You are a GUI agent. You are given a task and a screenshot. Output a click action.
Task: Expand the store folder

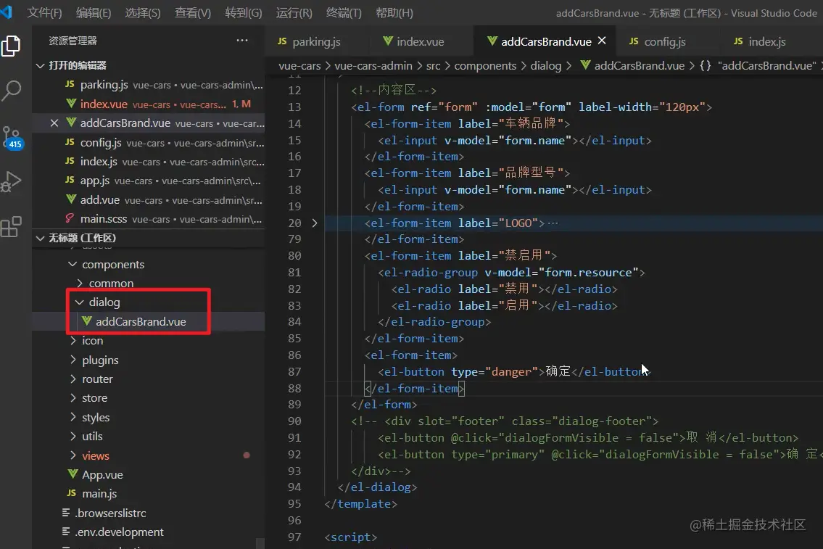73,398
